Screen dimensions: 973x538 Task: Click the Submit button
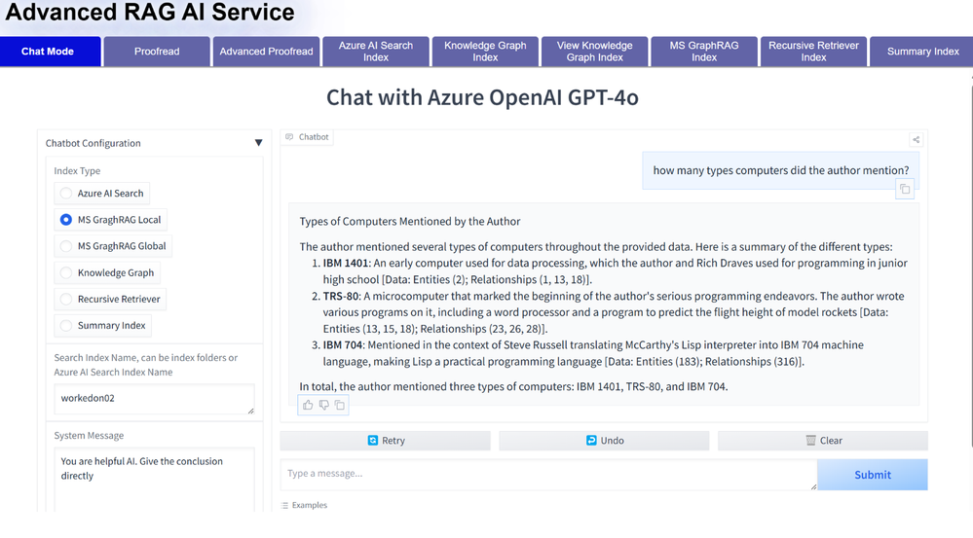[873, 475]
